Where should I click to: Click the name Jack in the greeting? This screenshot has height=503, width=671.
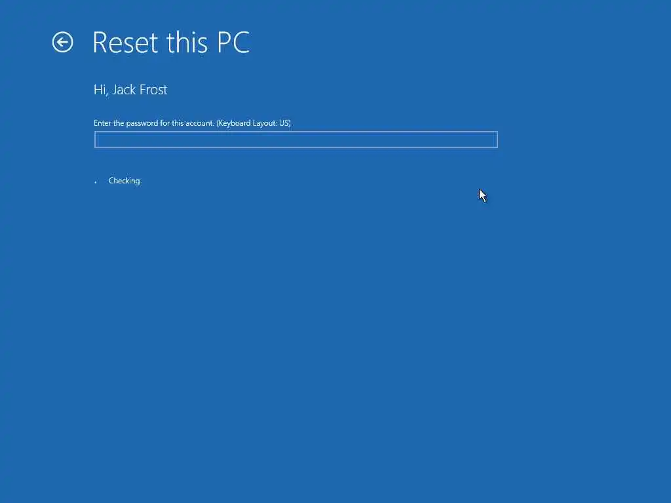124,90
